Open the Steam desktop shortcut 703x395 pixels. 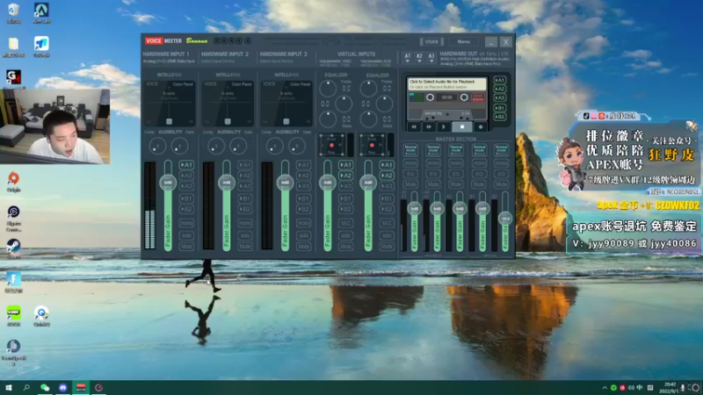[13, 248]
